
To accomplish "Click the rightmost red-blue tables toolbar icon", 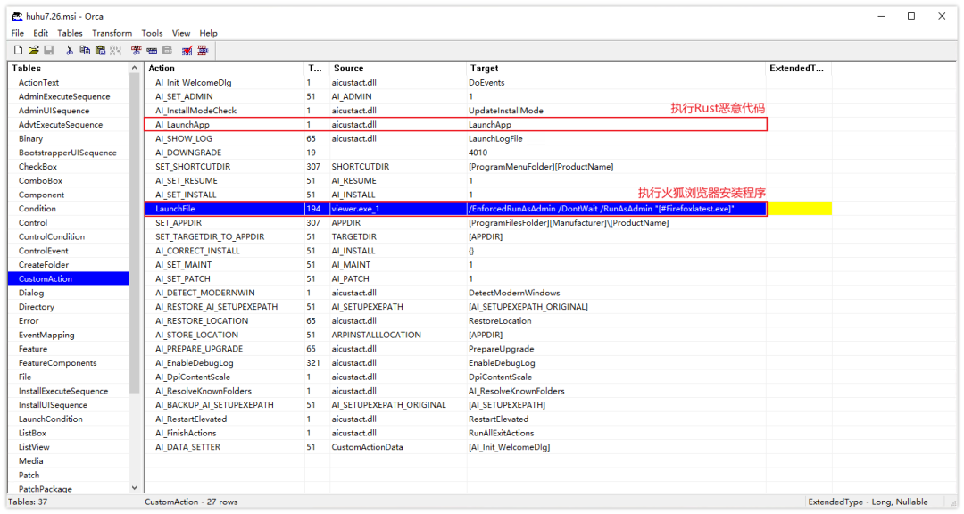I will tap(203, 50).
